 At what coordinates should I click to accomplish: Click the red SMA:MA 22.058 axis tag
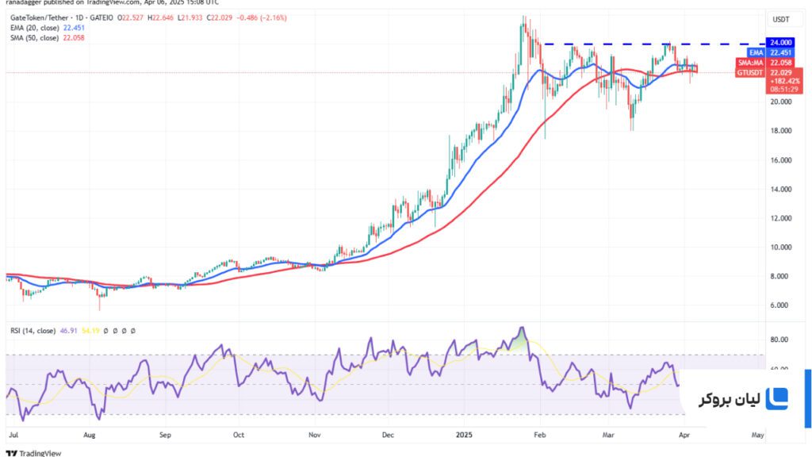coord(765,63)
